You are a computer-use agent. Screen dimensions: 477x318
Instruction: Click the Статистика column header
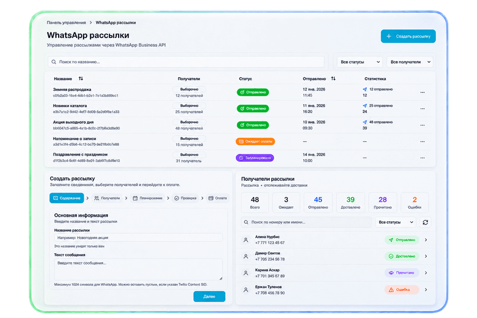[x=375, y=79]
